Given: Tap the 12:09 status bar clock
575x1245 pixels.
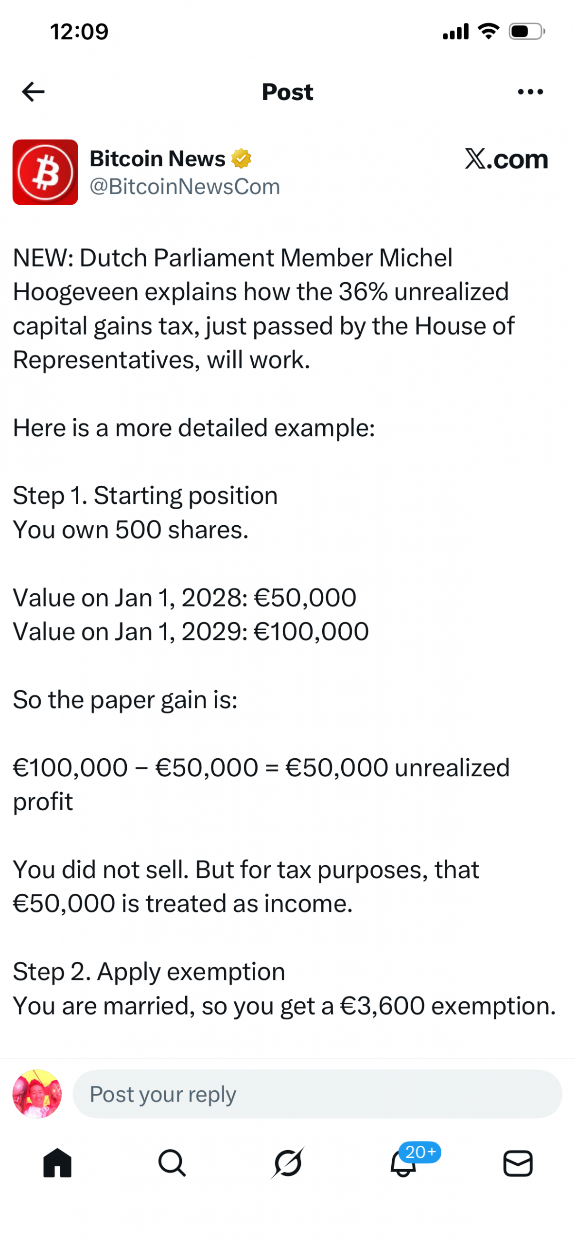Looking at the screenshot, I should (79, 32).
